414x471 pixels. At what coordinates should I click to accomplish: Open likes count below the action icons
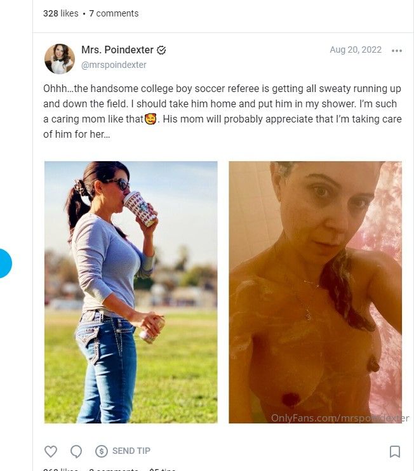tap(61, 469)
